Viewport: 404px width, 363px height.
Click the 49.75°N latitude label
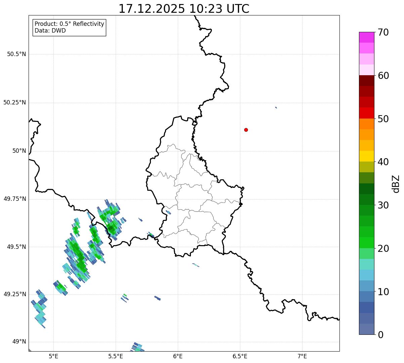[x=14, y=199]
